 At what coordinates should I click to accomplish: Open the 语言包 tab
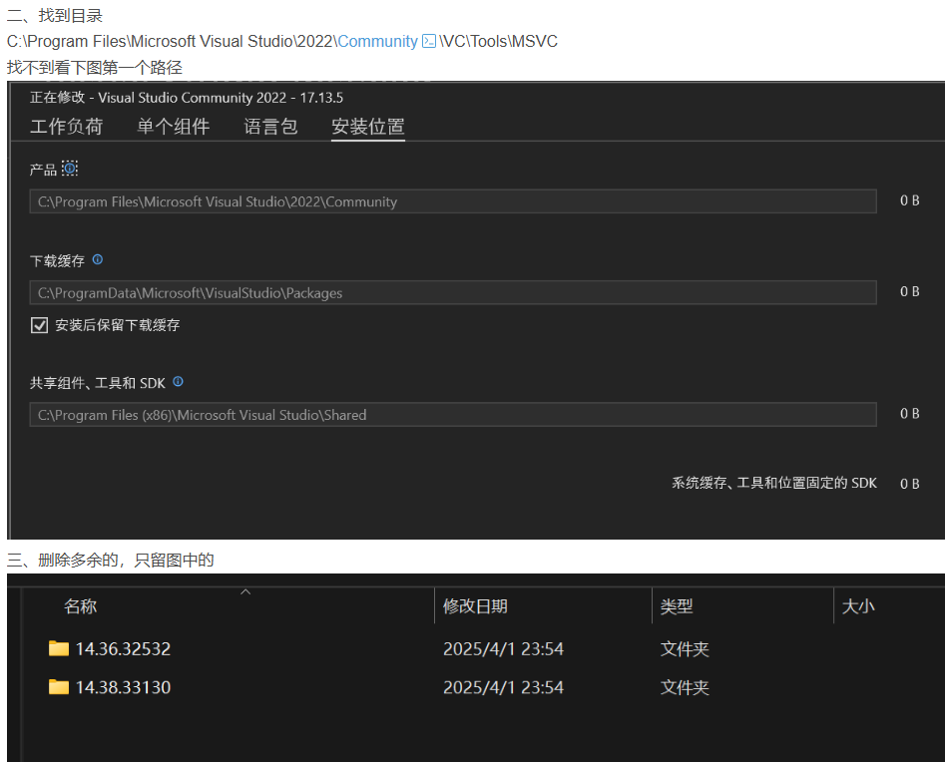point(270,127)
